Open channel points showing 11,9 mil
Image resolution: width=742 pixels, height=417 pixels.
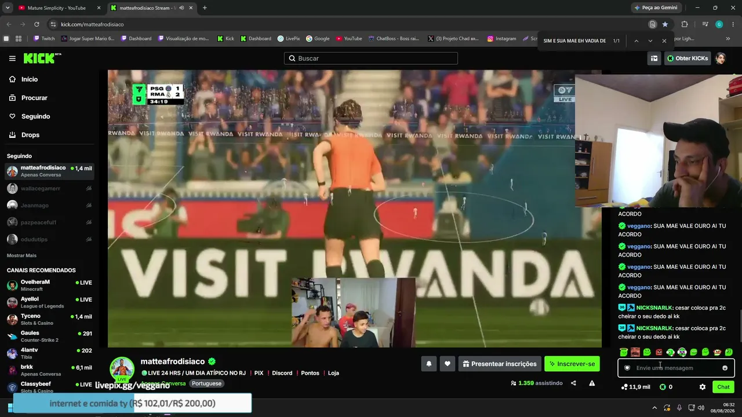click(635, 387)
